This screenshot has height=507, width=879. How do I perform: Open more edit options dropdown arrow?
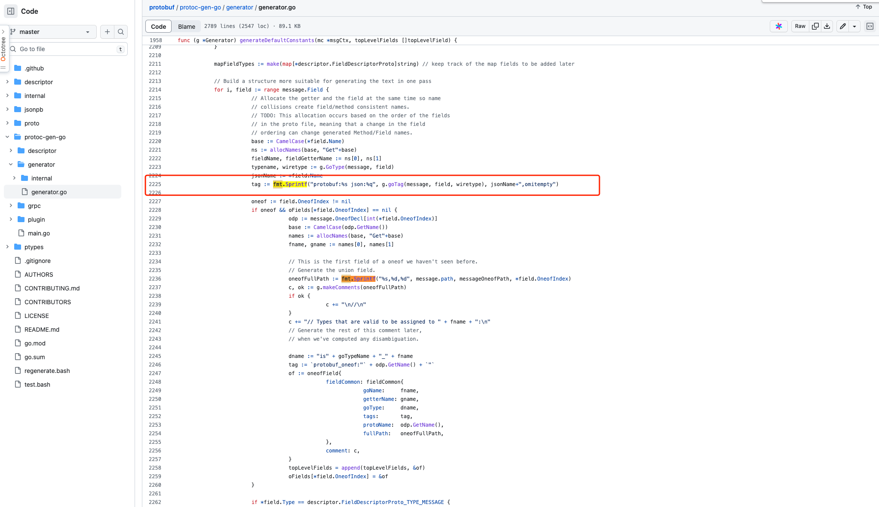[x=854, y=26]
